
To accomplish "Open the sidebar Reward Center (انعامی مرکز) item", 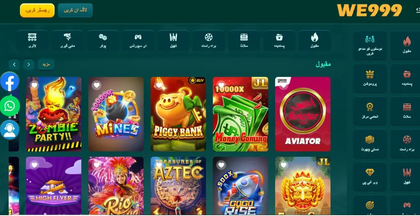I will pos(370,111).
